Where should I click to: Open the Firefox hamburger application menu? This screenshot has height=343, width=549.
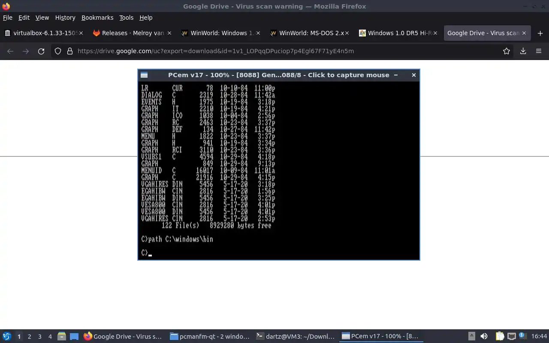click(539, 51)
